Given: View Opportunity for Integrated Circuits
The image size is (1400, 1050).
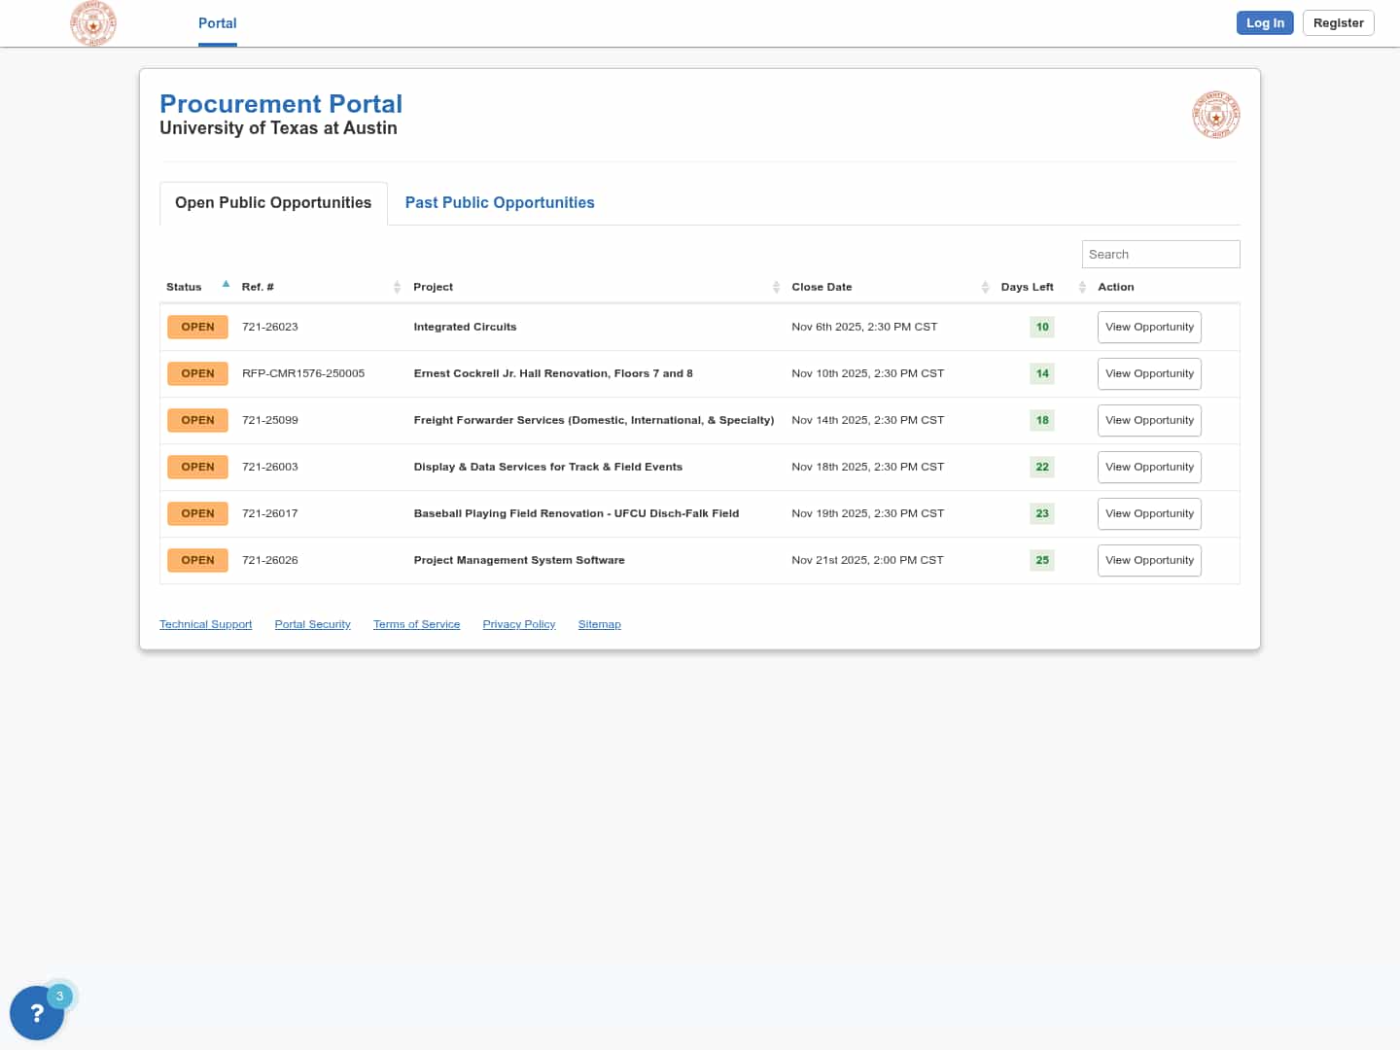Looking at the screenshot, I should (1149, 327).
